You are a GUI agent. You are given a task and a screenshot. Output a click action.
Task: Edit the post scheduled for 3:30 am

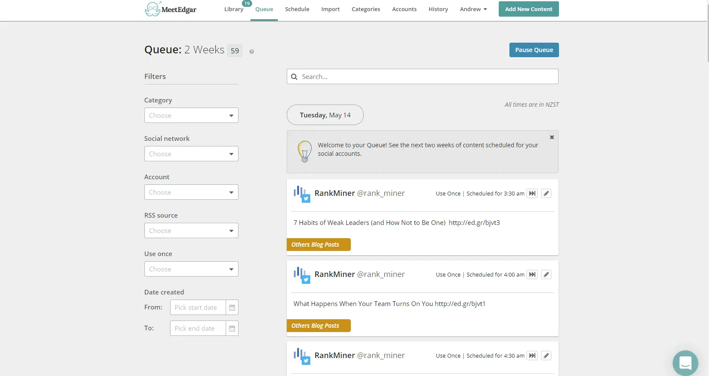(x=546, y=193)
